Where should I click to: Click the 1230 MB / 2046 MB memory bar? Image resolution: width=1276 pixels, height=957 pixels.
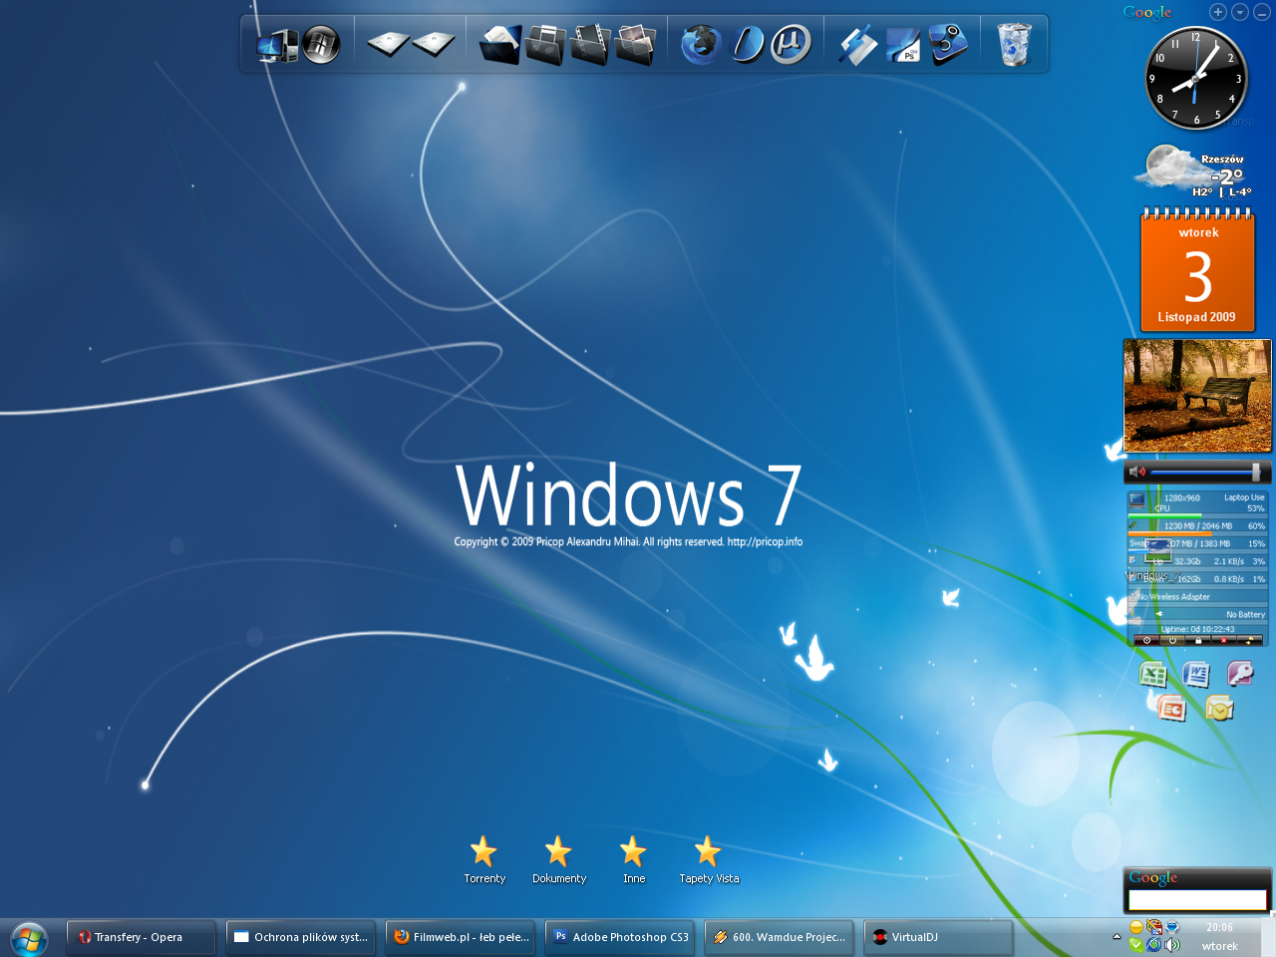point(1198,533)
